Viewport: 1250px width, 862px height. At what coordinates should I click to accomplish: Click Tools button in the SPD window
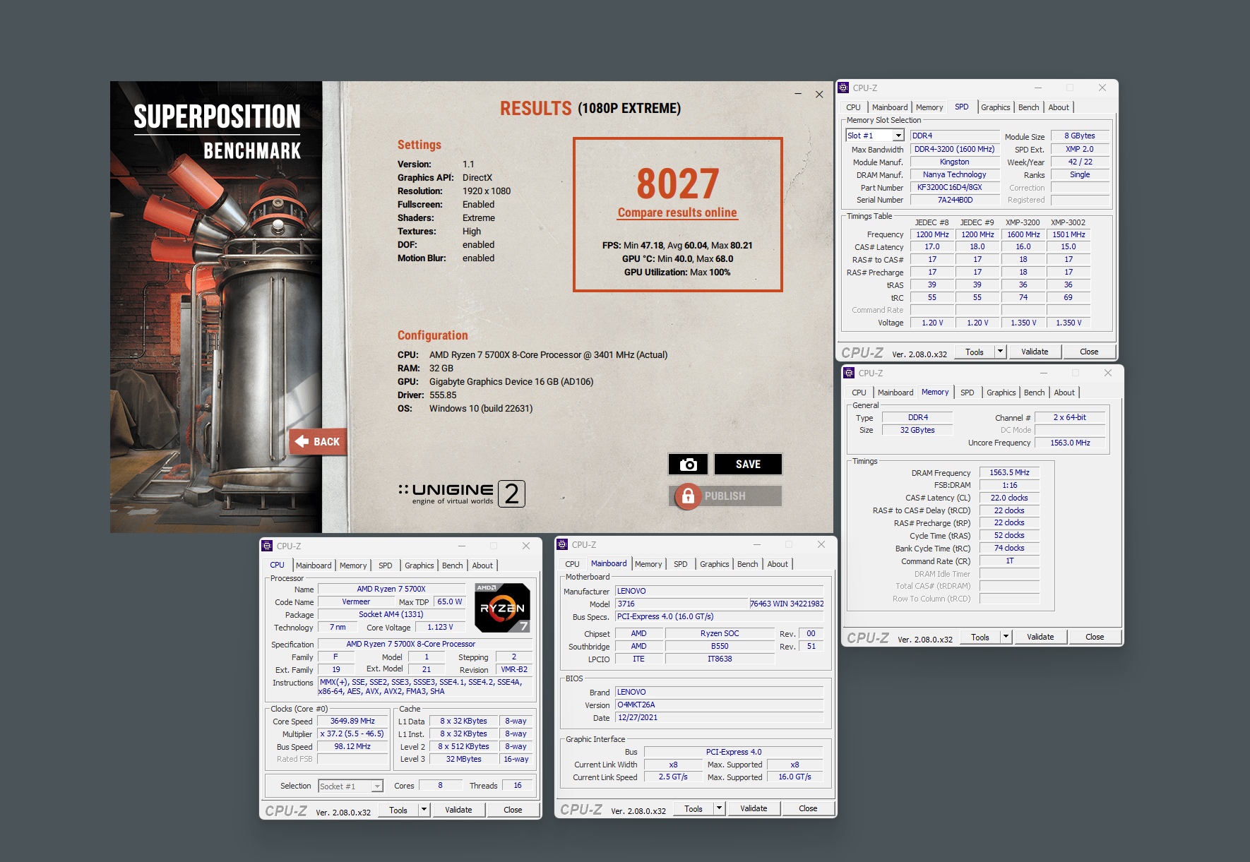point(975,352)
